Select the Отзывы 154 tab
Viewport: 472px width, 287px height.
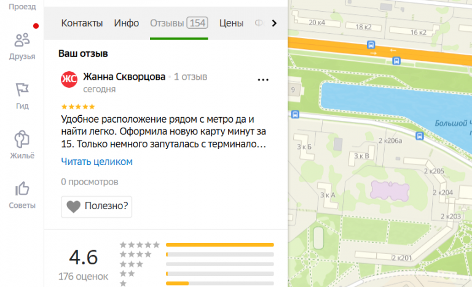179,23
